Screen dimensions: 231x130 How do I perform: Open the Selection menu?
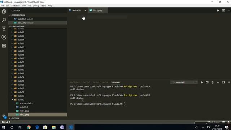point(16,6)
